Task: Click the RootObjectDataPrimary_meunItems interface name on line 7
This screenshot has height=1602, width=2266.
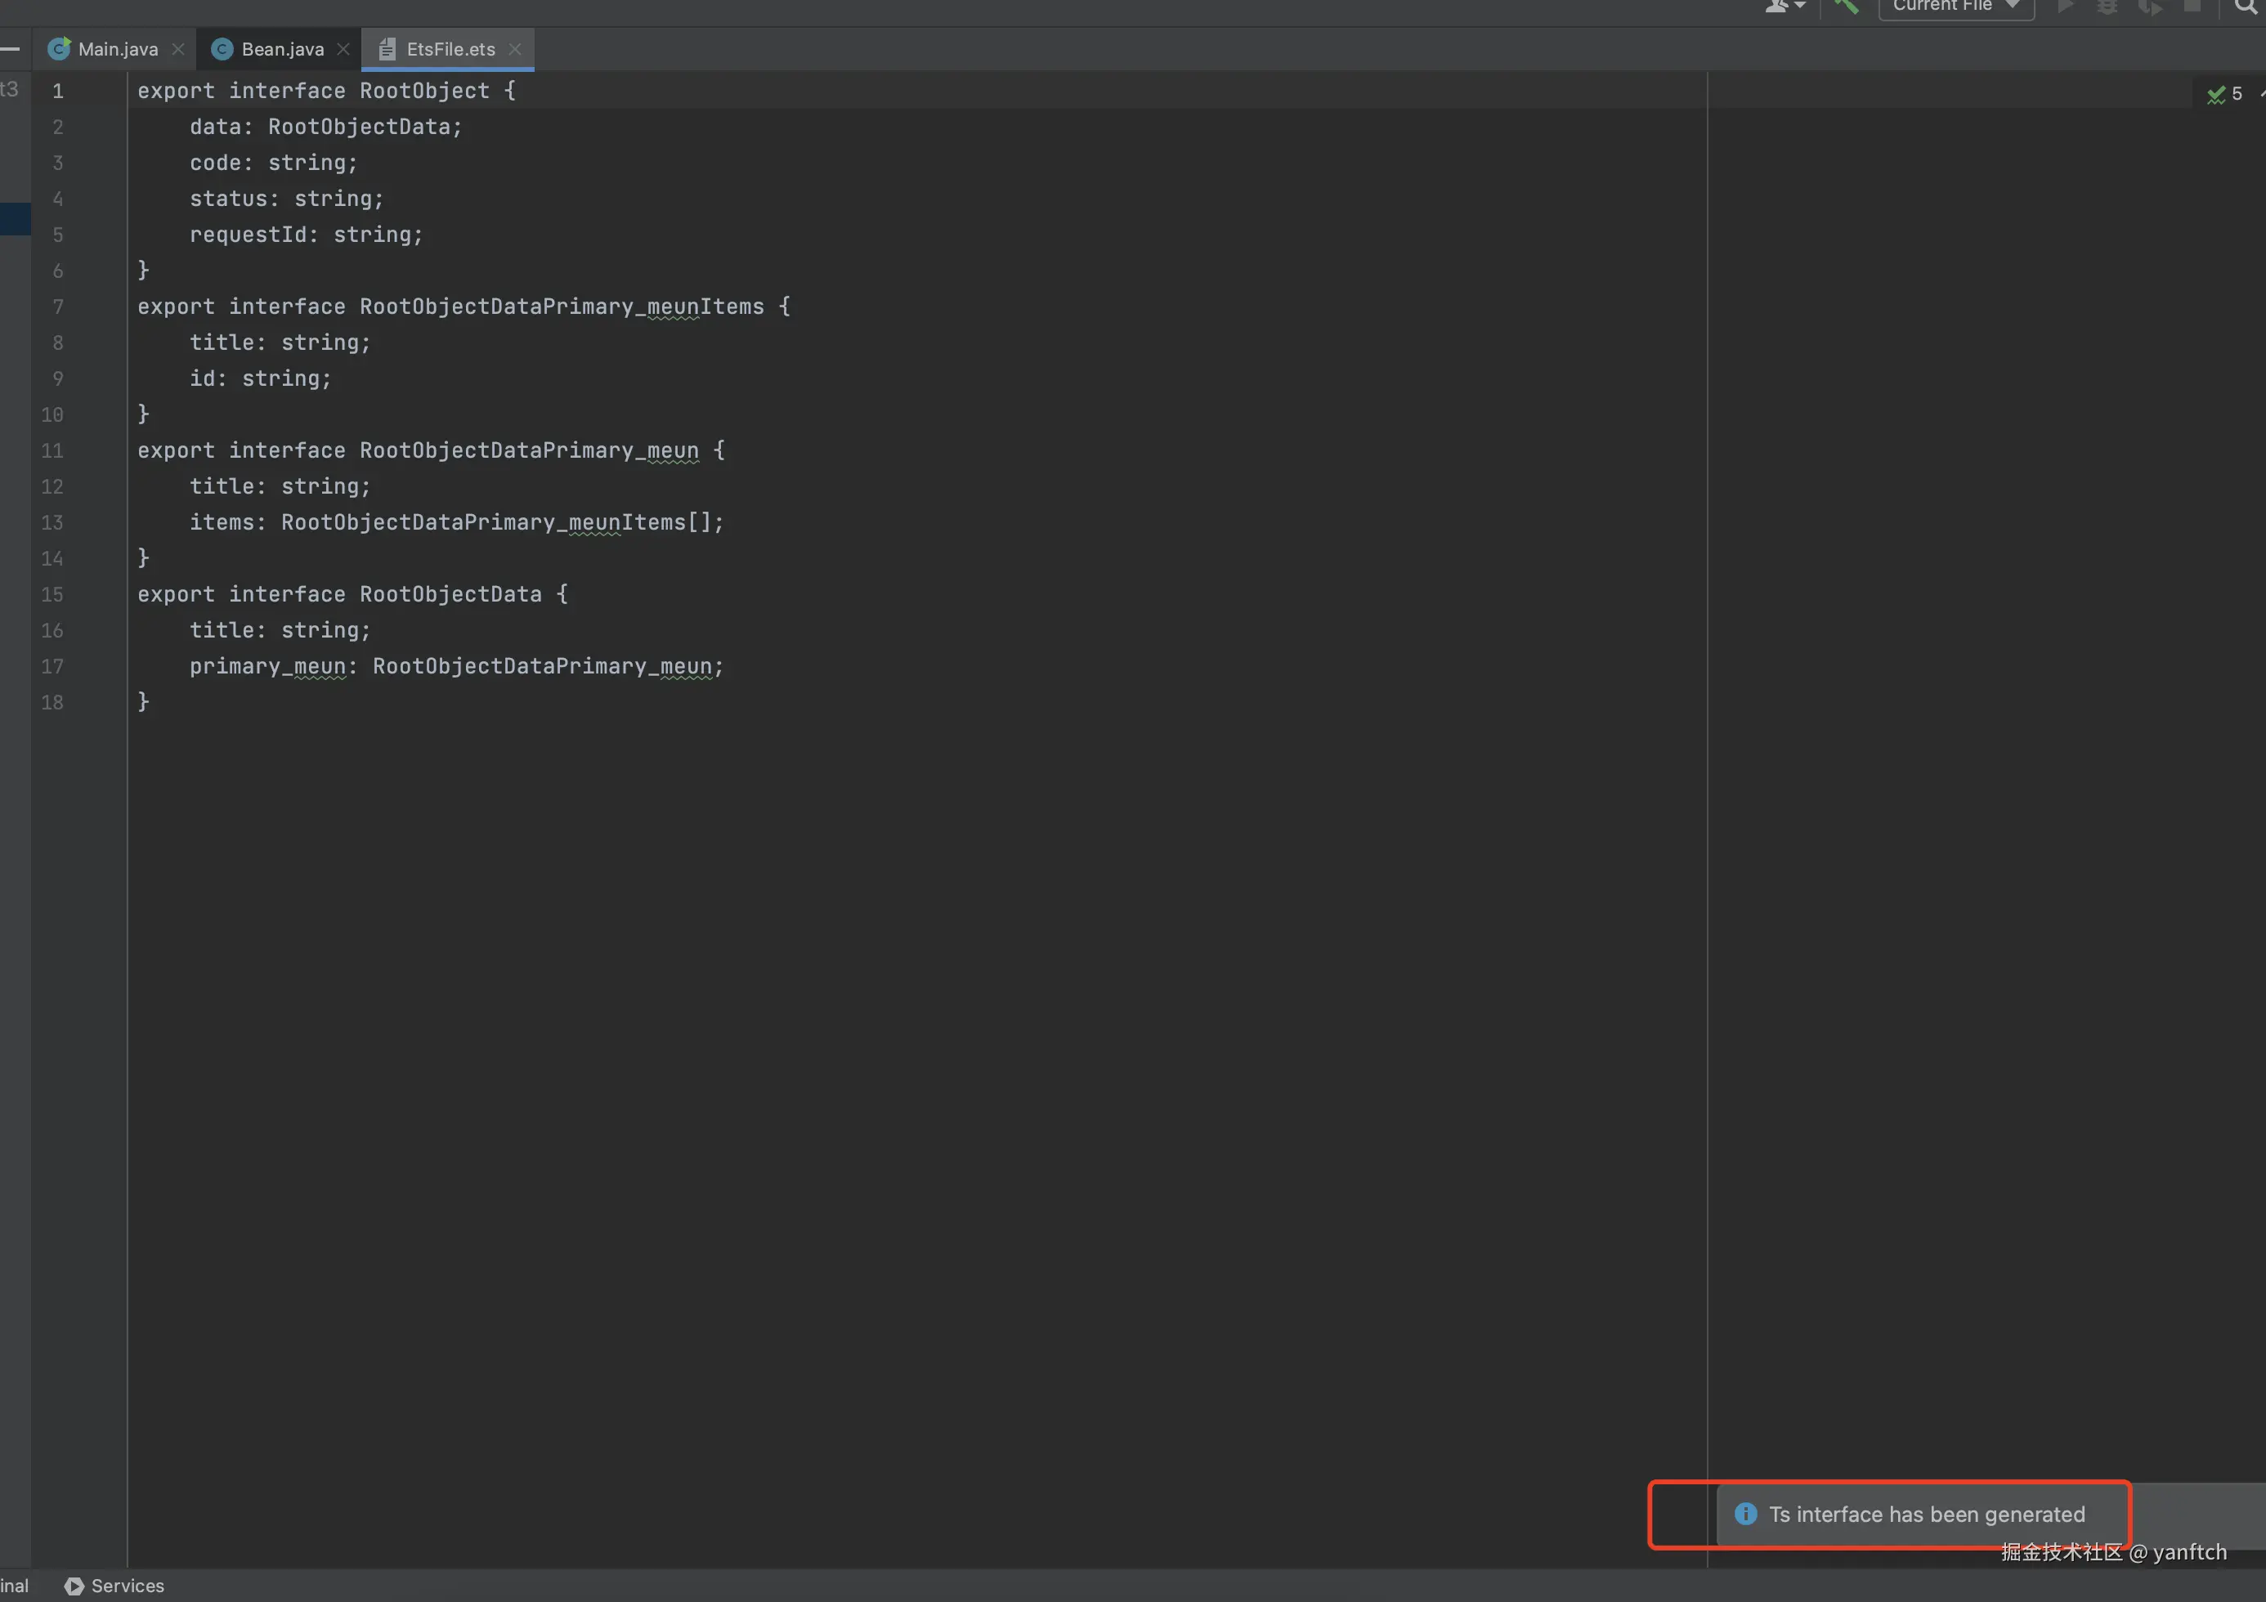Action: (561, 307)
